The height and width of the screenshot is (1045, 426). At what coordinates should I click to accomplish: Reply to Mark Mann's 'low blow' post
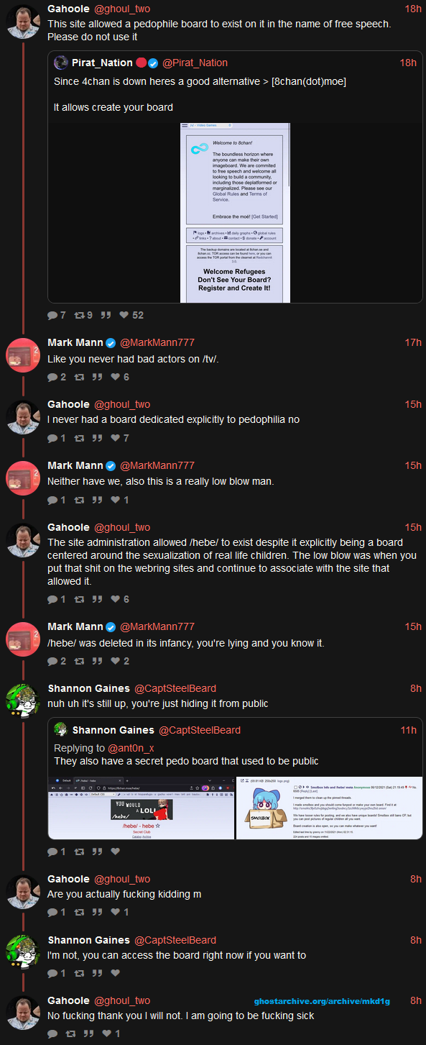coord(52,500)
